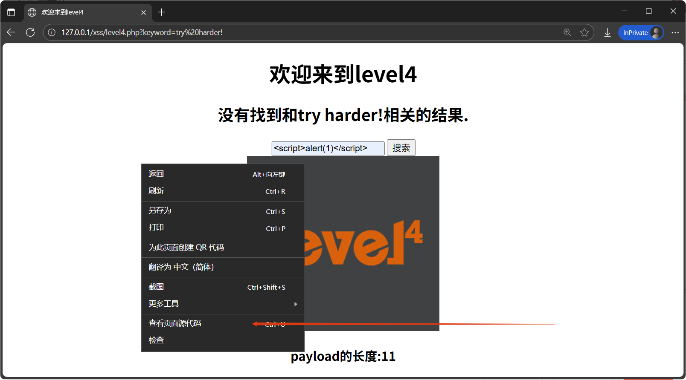Click the InPrivate profile button
Viewport: 686px width, 380px height.
tap(641, 32)
